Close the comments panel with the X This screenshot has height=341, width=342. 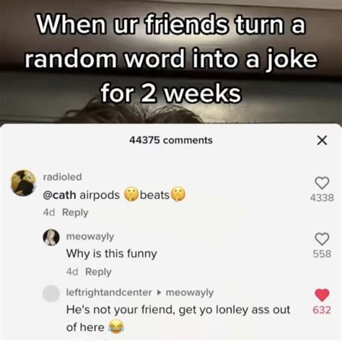pyautogui.click(x=322, y=140)
